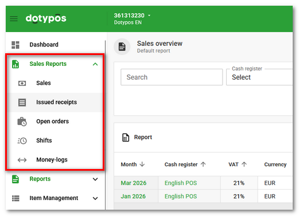Open Money-logs in sidebar
This screenshot has height=216, width=299.
click(x=52, y=159)
